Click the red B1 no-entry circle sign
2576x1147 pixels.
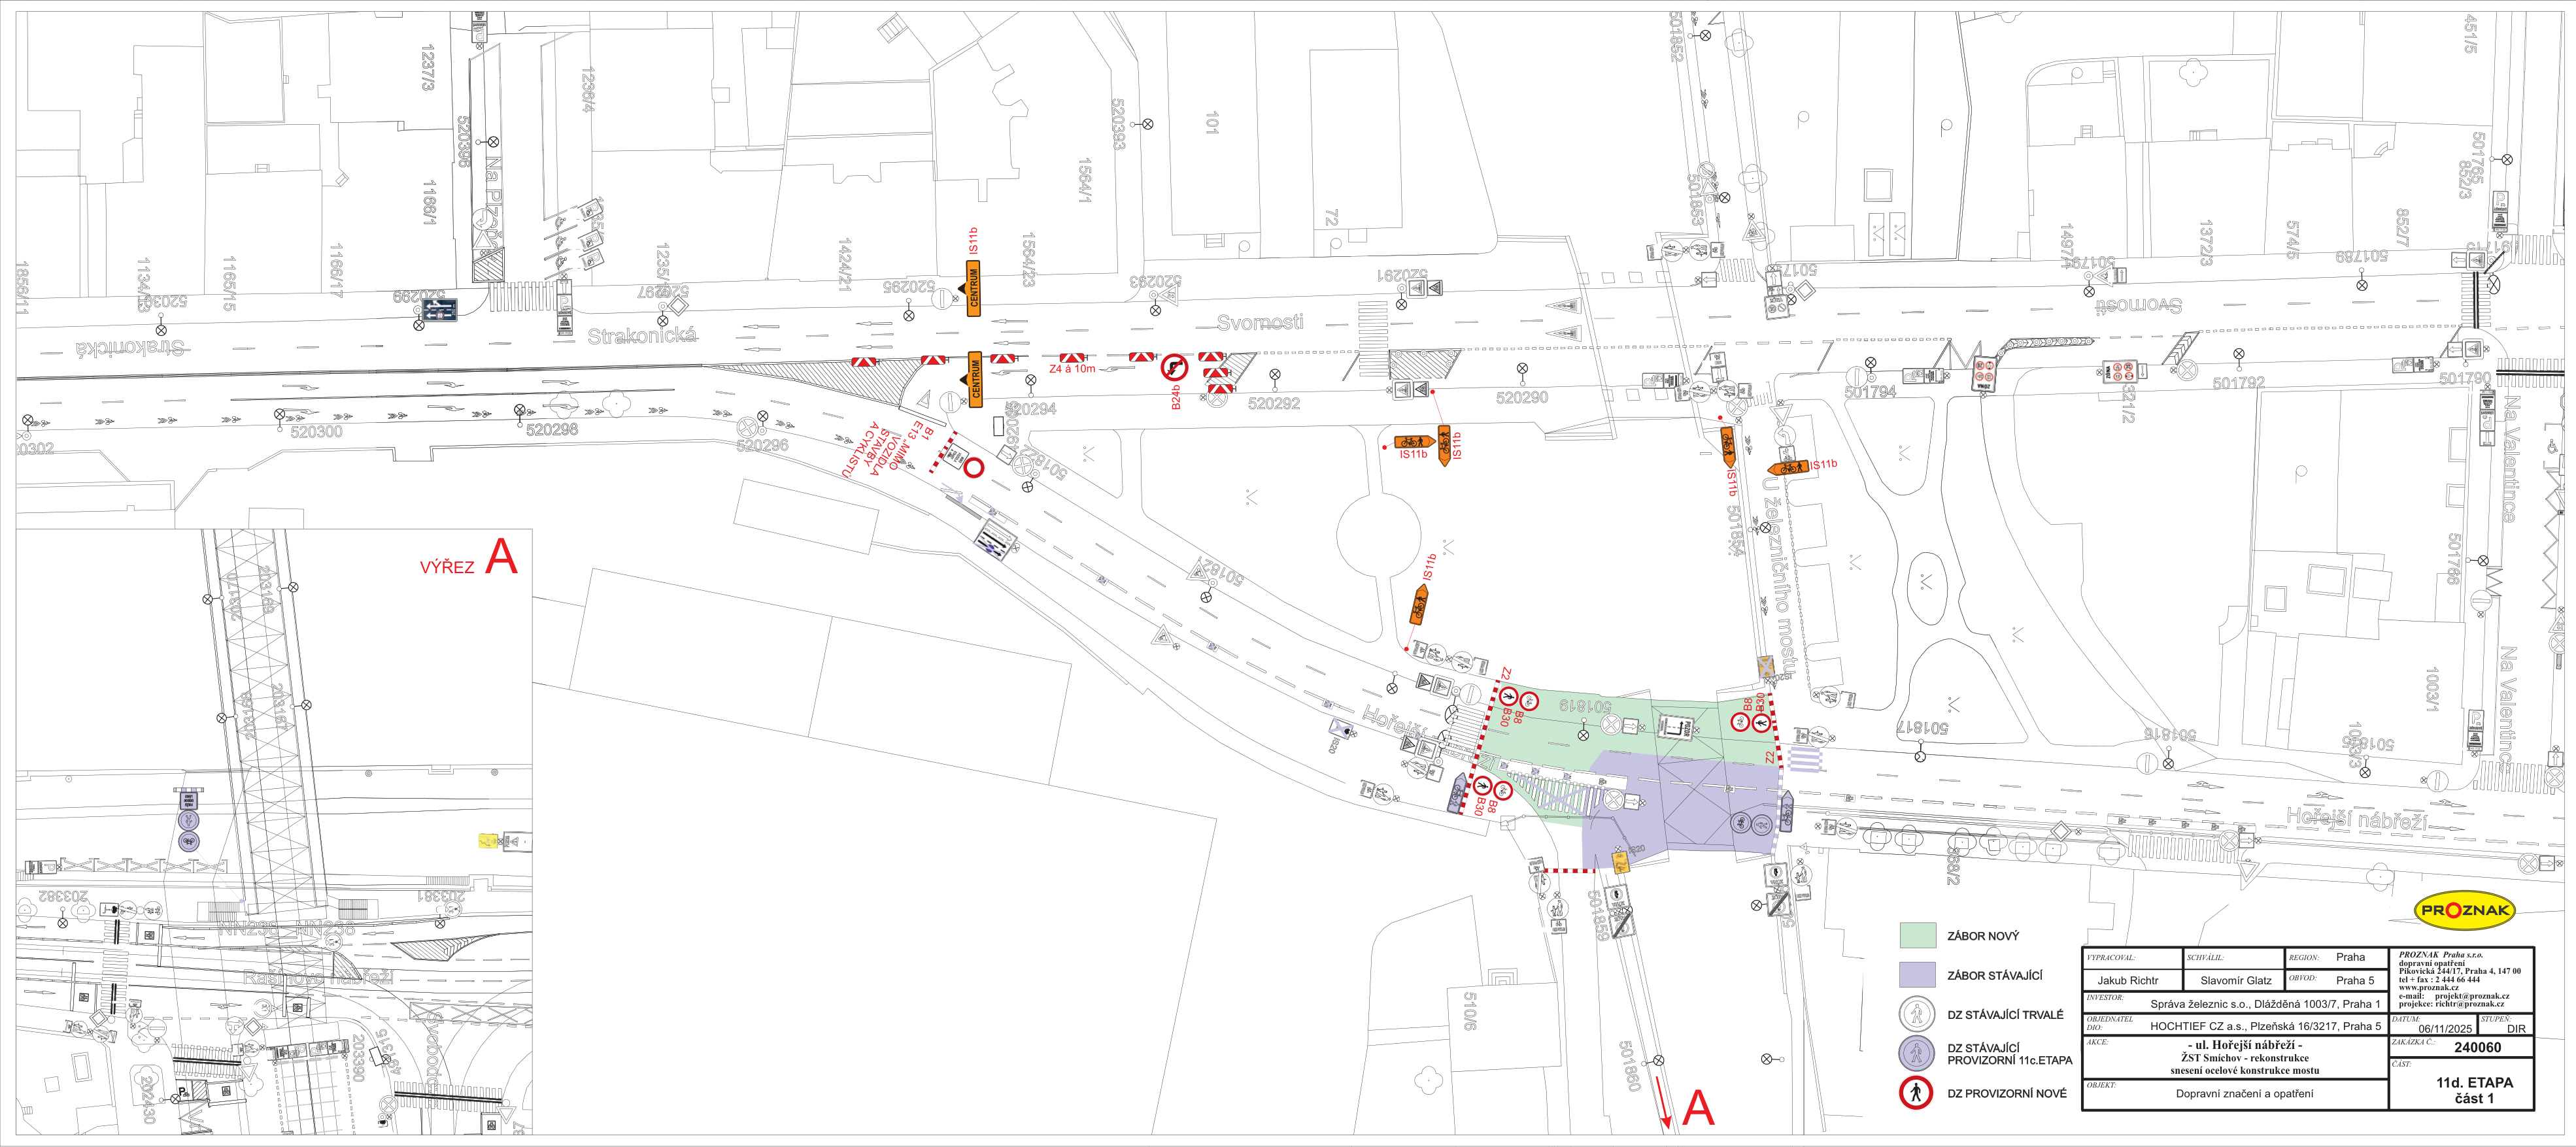[973, 467]
